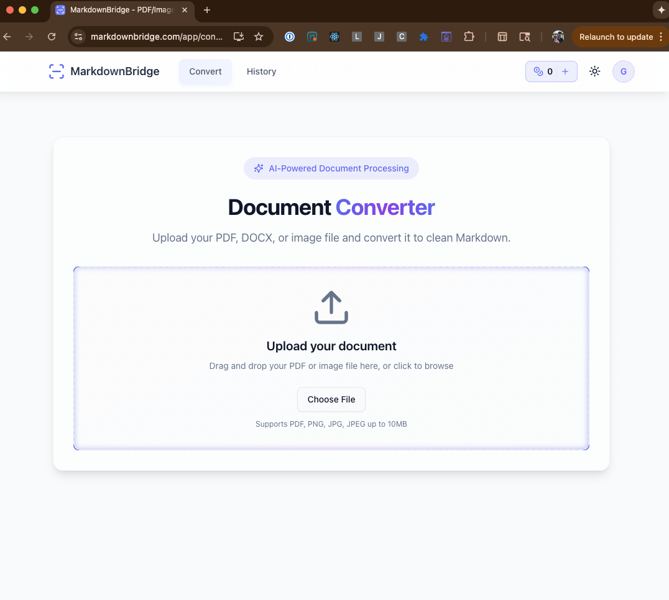Image resolution: width=669 pixels, height=600 pixels.
Task: Click the Document Converter heading
Action: [331, 207]
